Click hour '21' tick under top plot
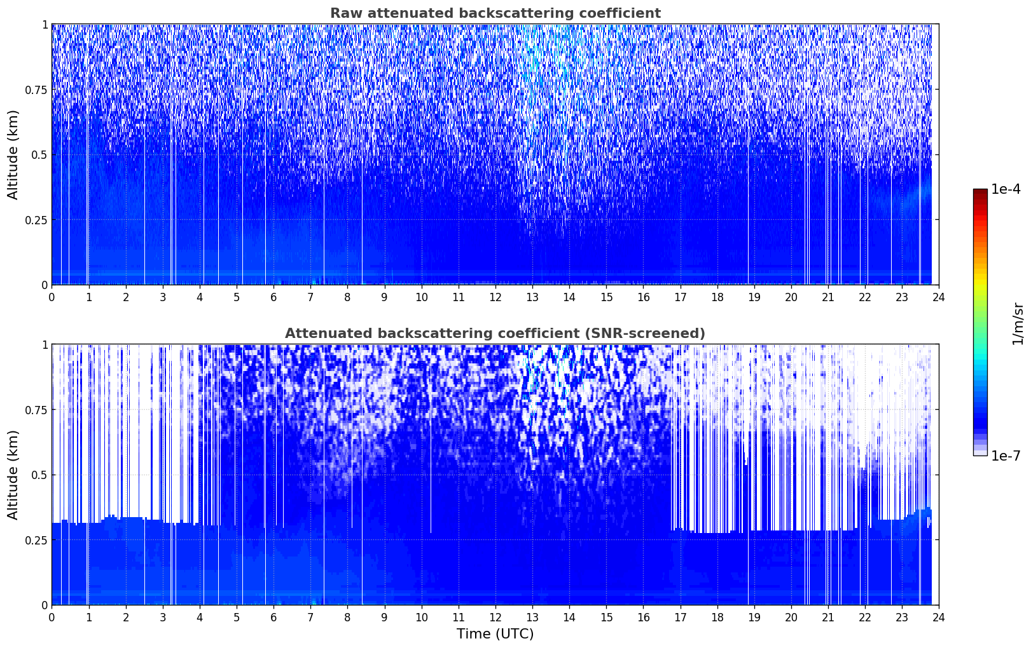The height and width of the screenshot is (648, 1031). click(x=828, y=297)
